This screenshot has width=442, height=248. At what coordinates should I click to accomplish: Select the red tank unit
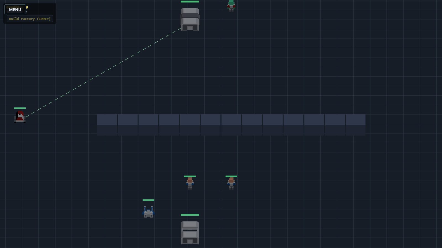[x=20, y=117]
